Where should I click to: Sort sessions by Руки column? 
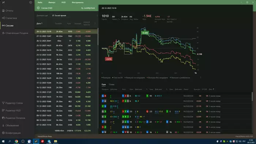click(x=69, y=23)
